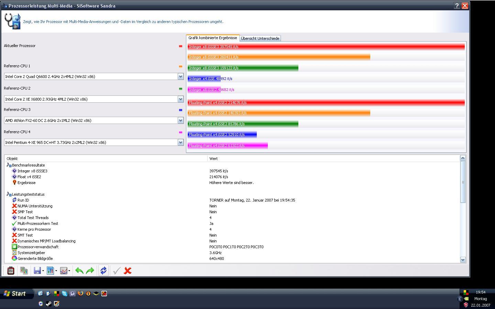
Task: Click the grey checkmark OK icon
Action: pos(117,271)
